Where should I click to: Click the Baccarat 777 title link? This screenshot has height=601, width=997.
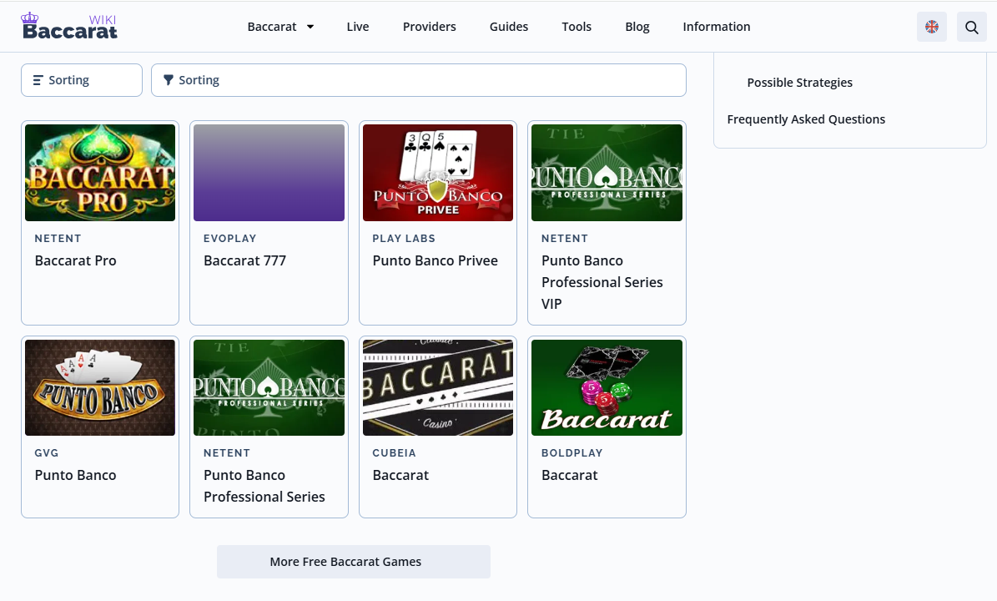tap(244, 260)
